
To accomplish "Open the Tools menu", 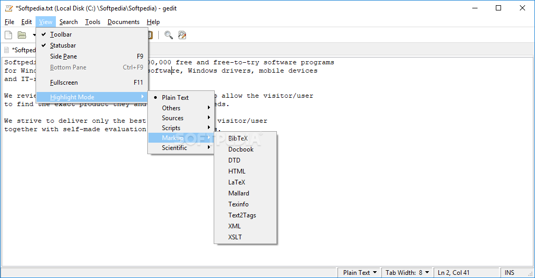I will (x=93, y=22).
